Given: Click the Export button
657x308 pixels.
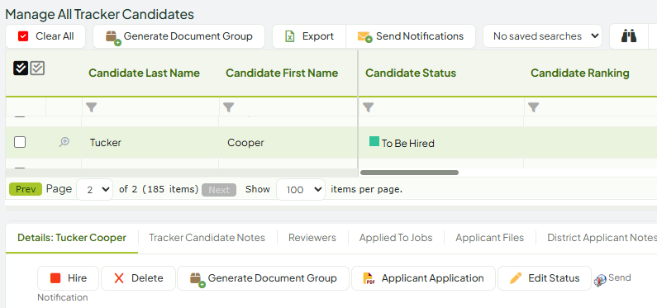Looking at the screenshot, I should click(309, 36).
